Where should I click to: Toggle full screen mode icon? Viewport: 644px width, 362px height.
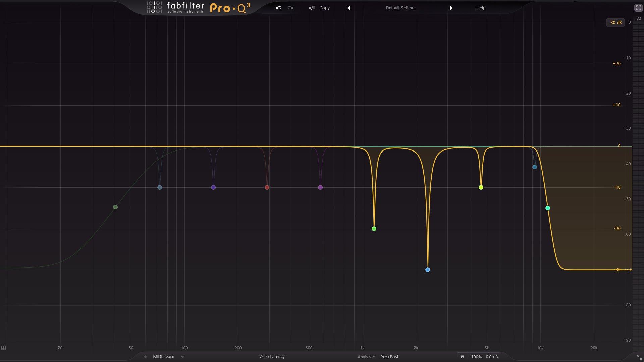point(638,8)
